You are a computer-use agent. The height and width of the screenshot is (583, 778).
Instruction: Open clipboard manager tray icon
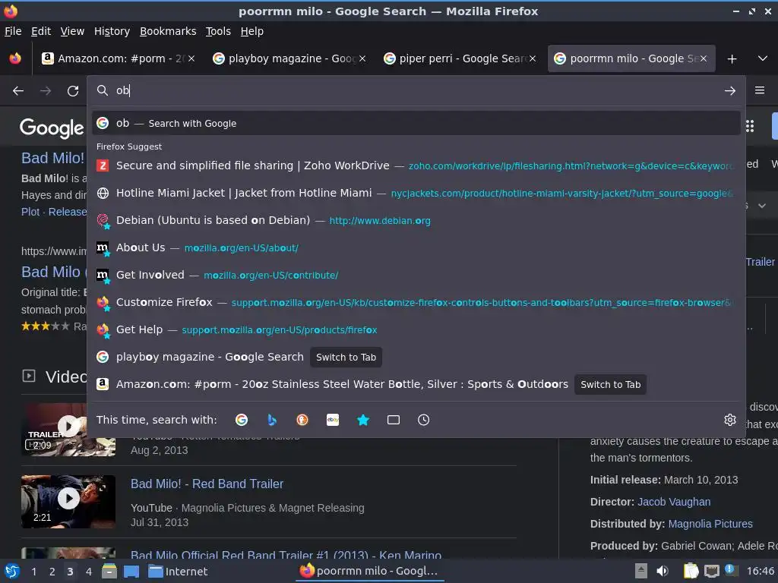(691, 571)
